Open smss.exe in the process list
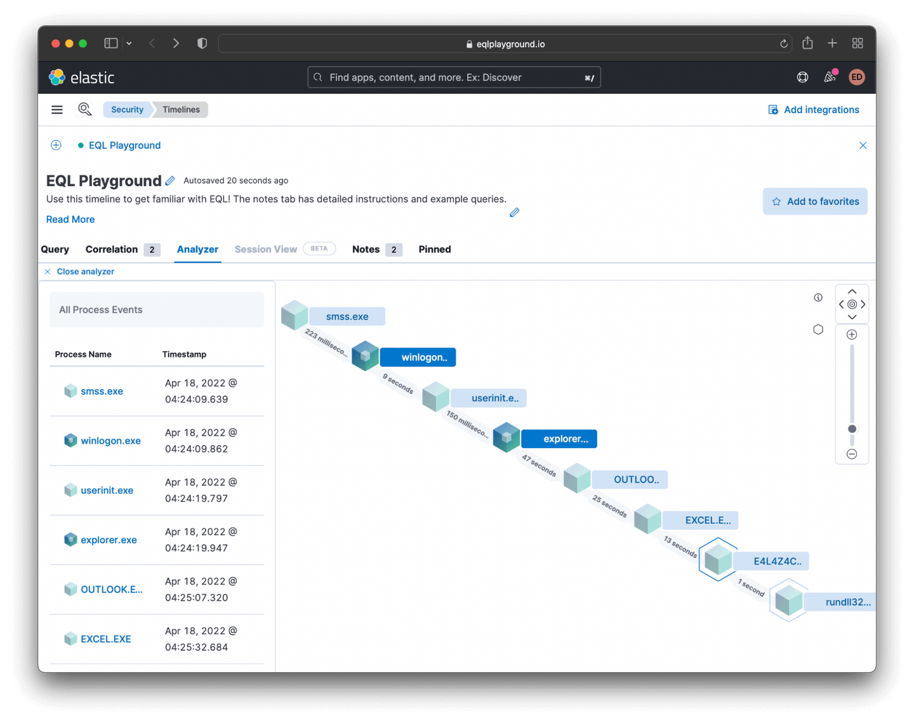The image size is (914, 723). click(102, 391)
